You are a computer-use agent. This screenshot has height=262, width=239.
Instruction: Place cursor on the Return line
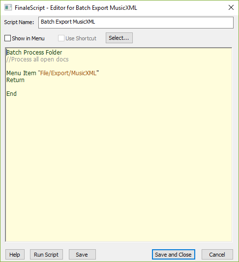pyautogui.click(x=15, y=80)
